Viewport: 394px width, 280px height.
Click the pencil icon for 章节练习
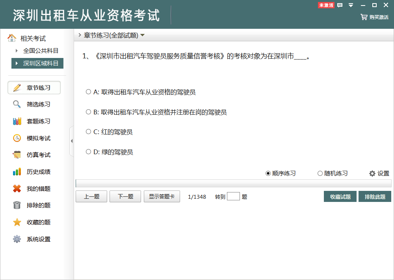click(x=17, y=88)
